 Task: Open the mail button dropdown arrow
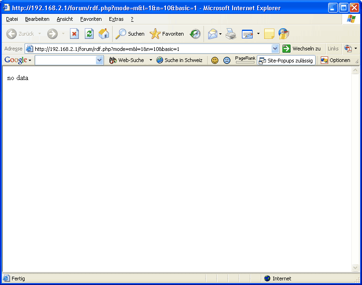pos(220,34)
